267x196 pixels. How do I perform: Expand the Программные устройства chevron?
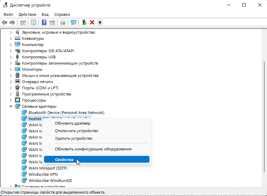[x=11, y=94]
